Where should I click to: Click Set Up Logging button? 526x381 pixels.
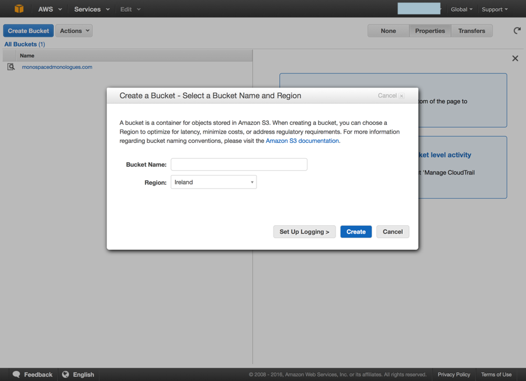304,232
